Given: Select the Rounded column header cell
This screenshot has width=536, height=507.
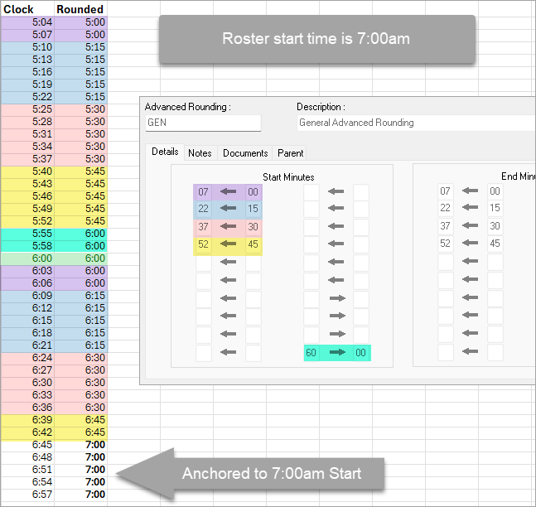Looking at the screenshot, I should [x=80, y=9].
